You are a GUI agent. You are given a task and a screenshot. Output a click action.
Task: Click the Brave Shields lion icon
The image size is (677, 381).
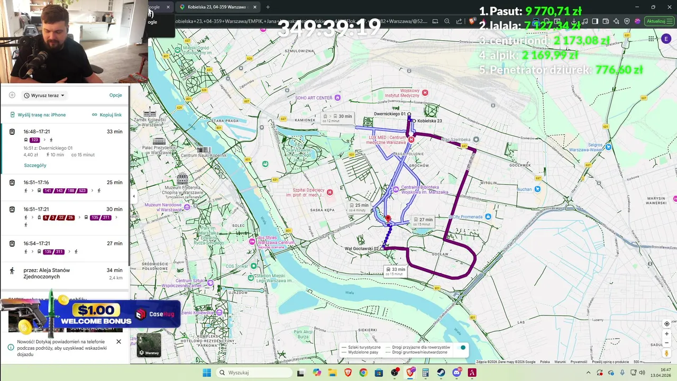point(473,21)
